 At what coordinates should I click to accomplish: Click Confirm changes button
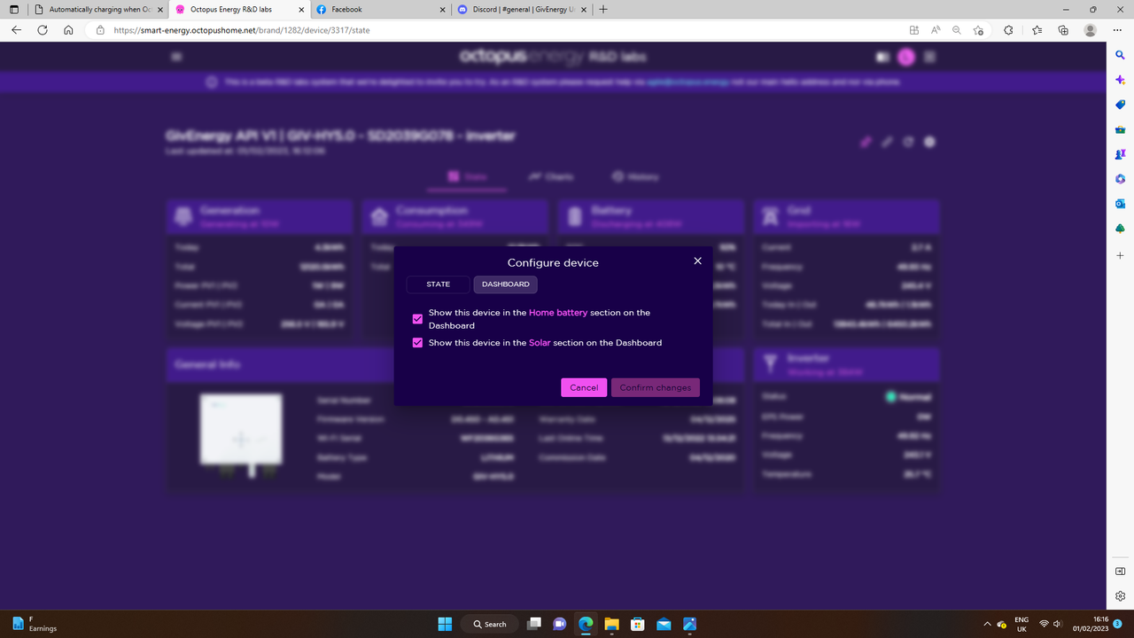pos(656,387)
